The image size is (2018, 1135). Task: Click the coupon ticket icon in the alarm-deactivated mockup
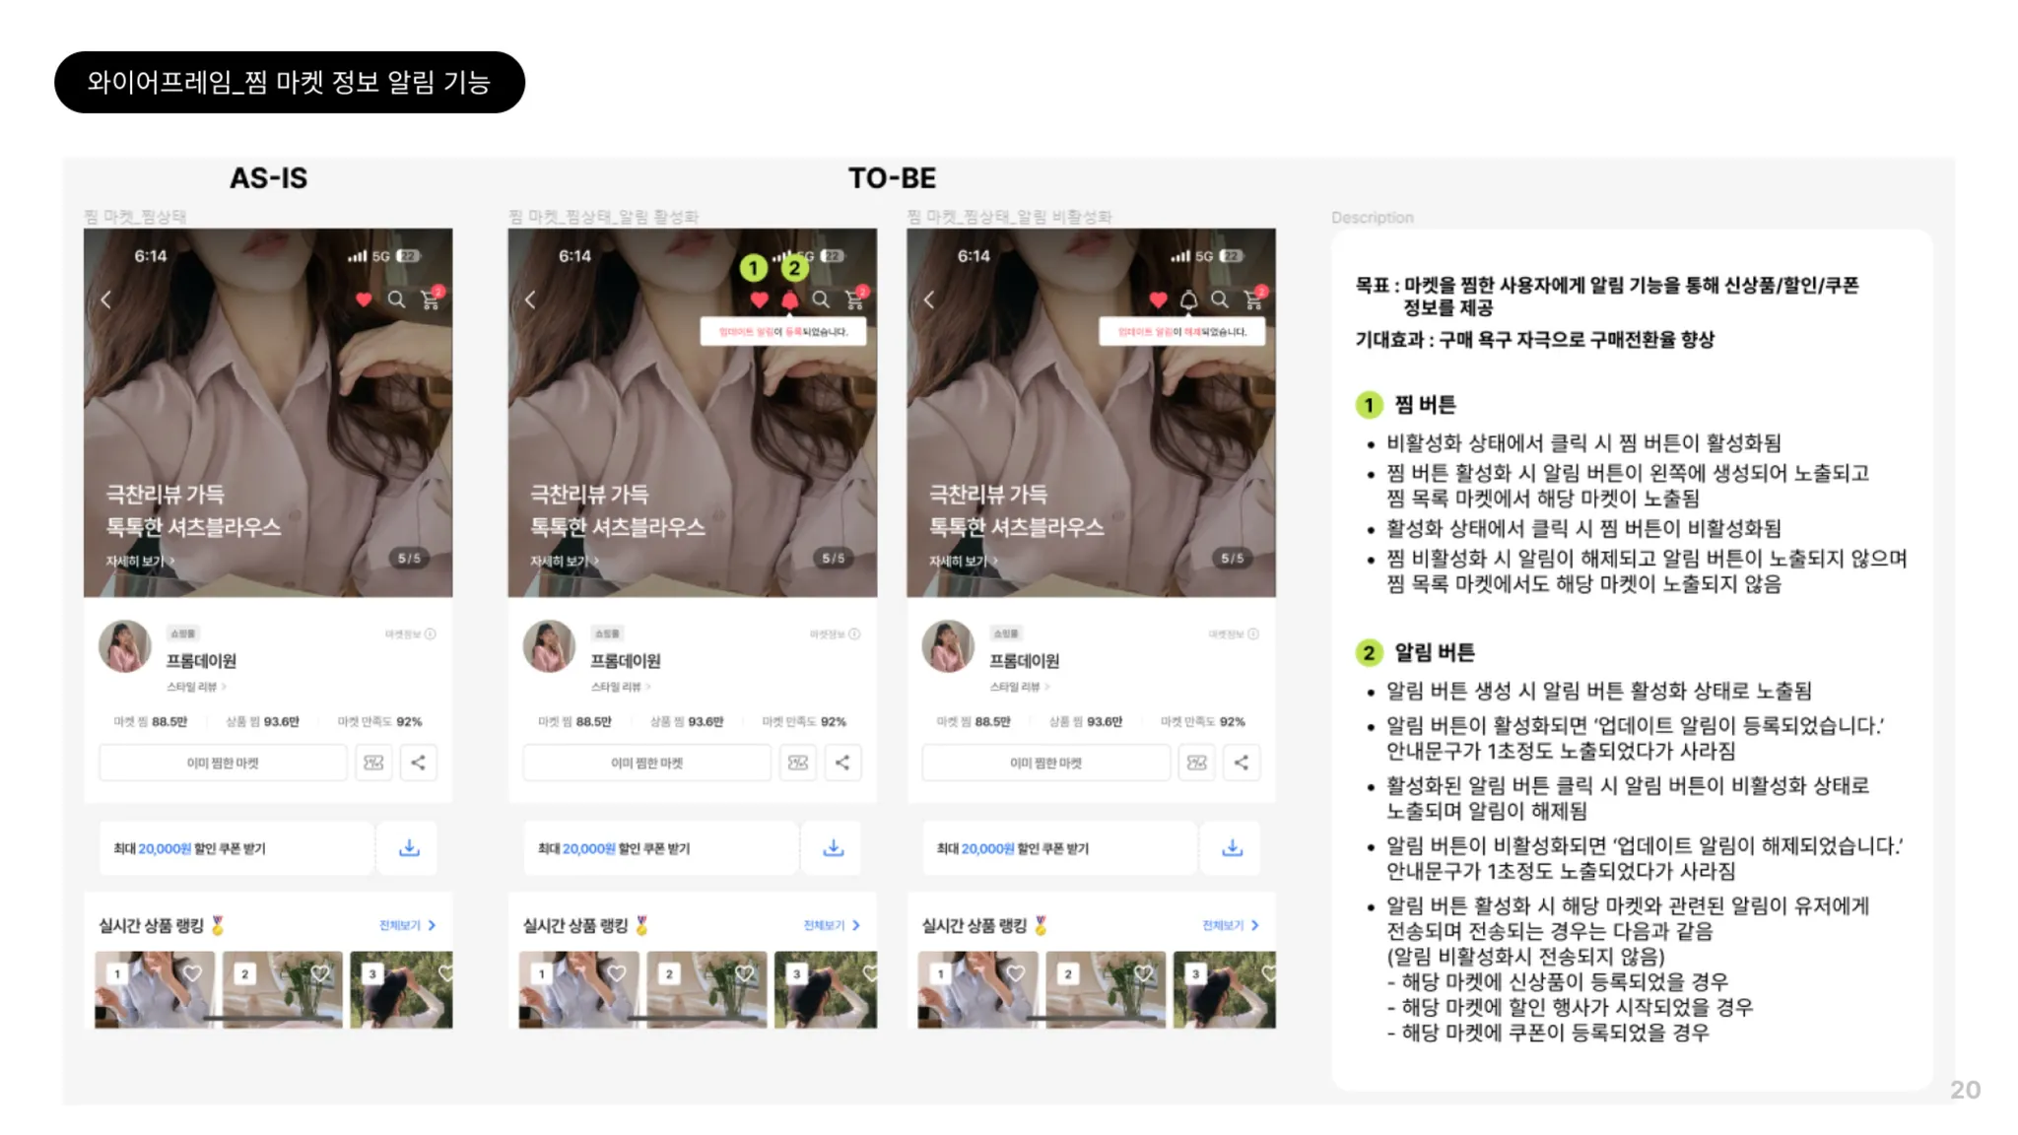tap(1197, 763)
